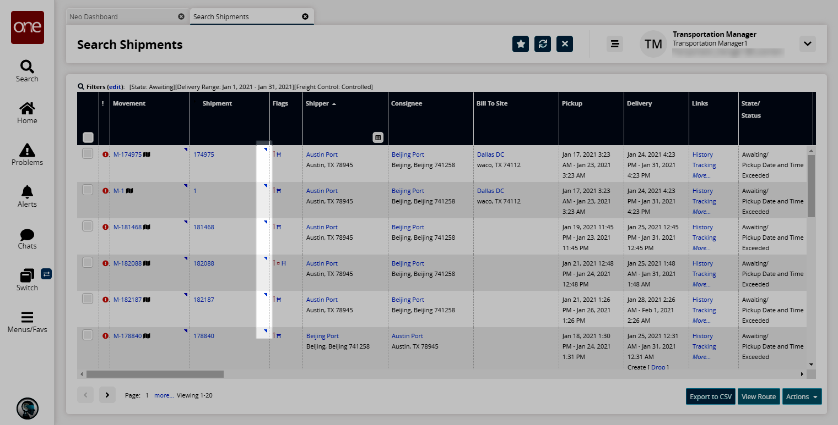Viewport: 838px width, 425px height.
Task: Go to the next results page
Action: 107,395
